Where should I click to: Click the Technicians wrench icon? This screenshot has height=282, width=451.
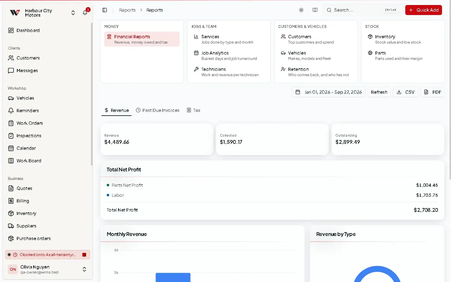pyautogui.click(x=196, y=69)
